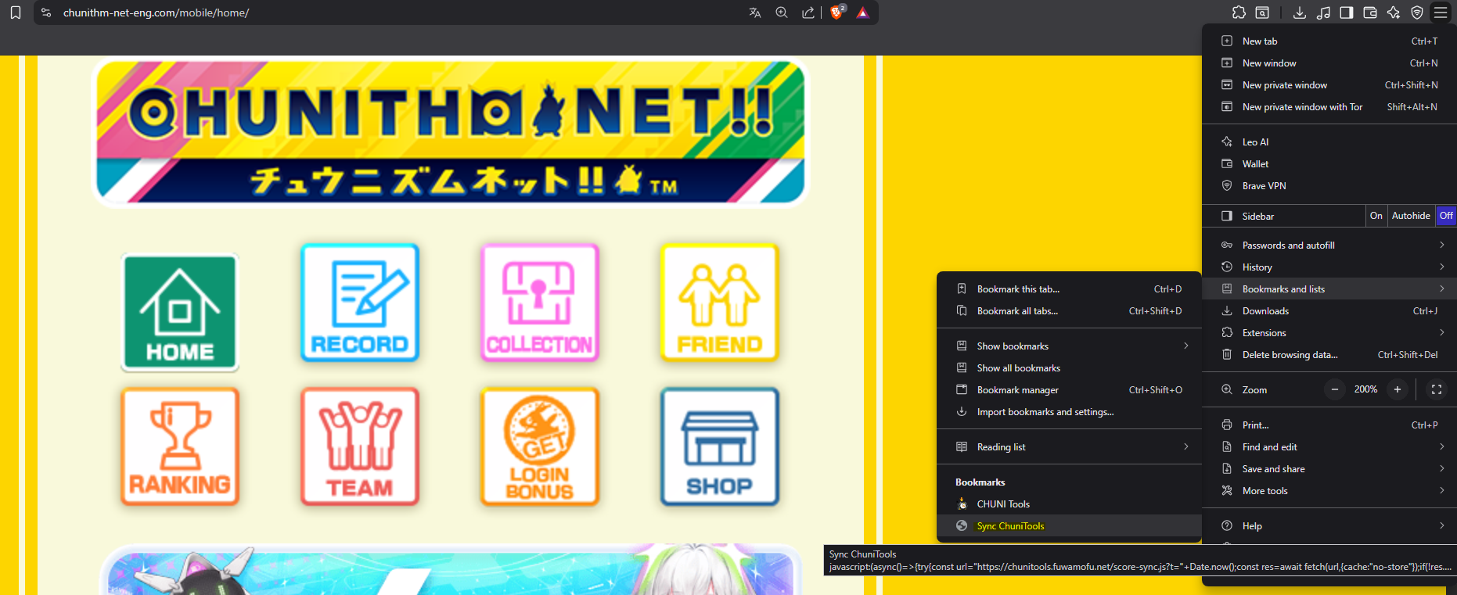Click the Brave Shields lion icon
This screenshot has height=595, width=1457.
(836, 13)
